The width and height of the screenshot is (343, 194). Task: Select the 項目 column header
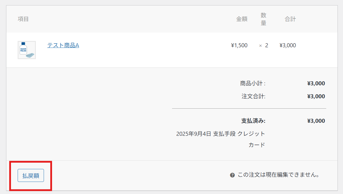point(23,19)
